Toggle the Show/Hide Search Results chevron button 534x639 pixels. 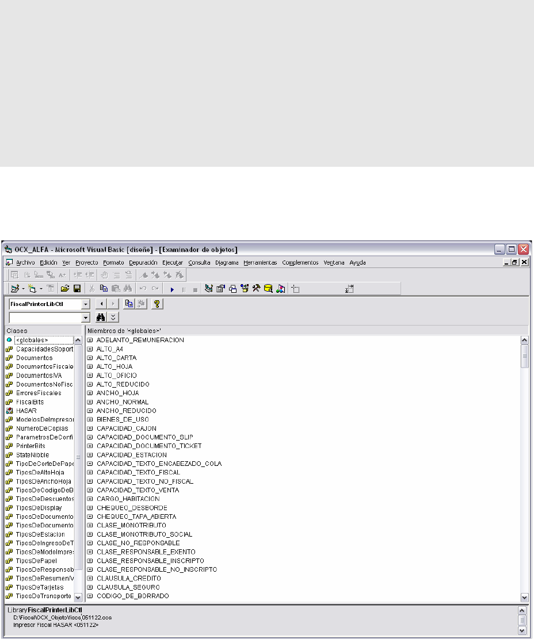pyautogui.click(x=113, y=317)
